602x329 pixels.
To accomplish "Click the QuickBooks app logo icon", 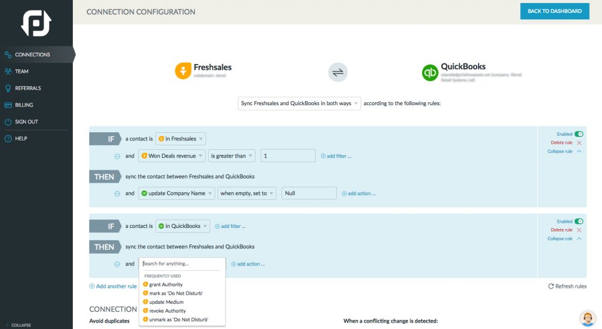I will coord(430,73).
